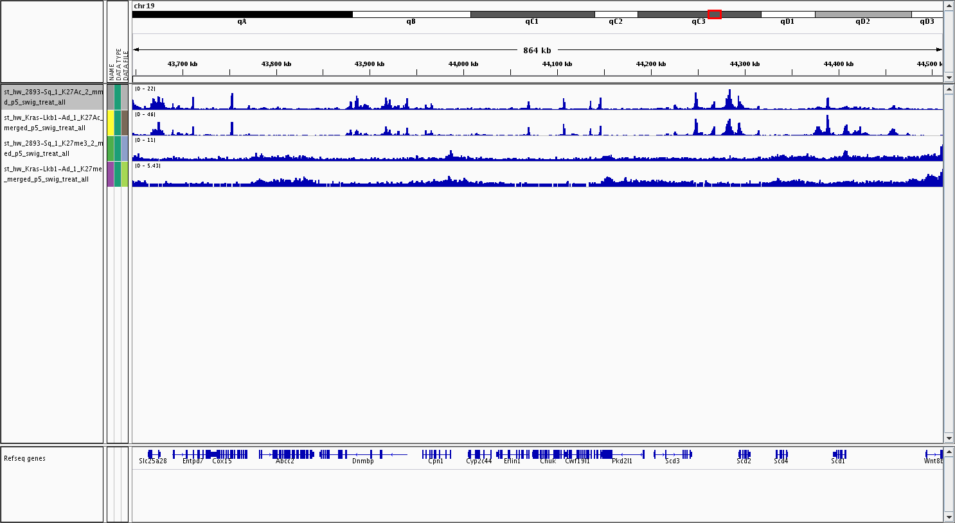Click scroll down arrow of data track panel
955x523 pixels.
click(949, 438)
